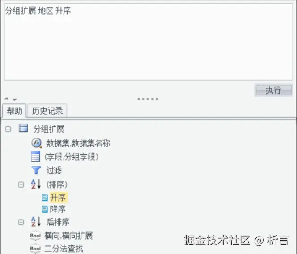Open the 历史记录 tab
The height and width of the screenshot is (254, 297).
click(47, 111)
